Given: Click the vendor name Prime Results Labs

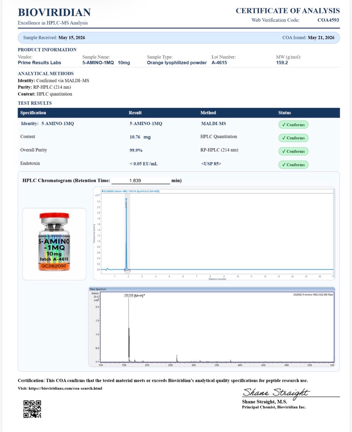Looking at the screenshot, I should 39,63.
